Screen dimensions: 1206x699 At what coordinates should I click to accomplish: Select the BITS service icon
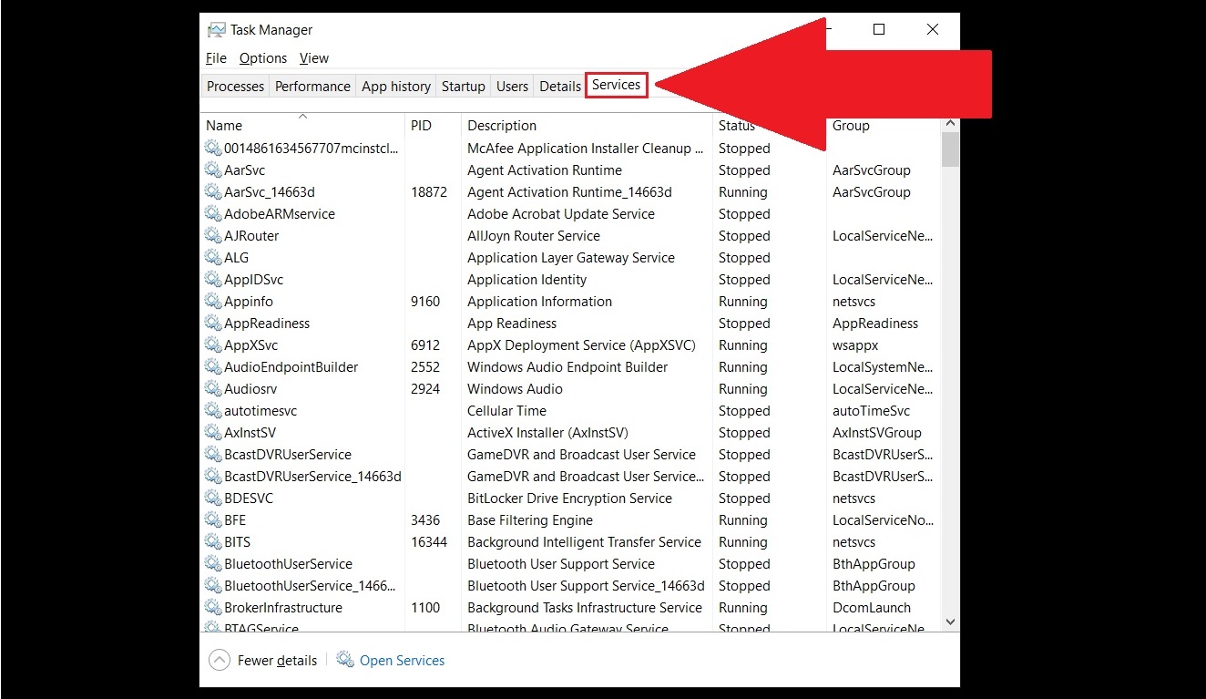click(213, 541)
